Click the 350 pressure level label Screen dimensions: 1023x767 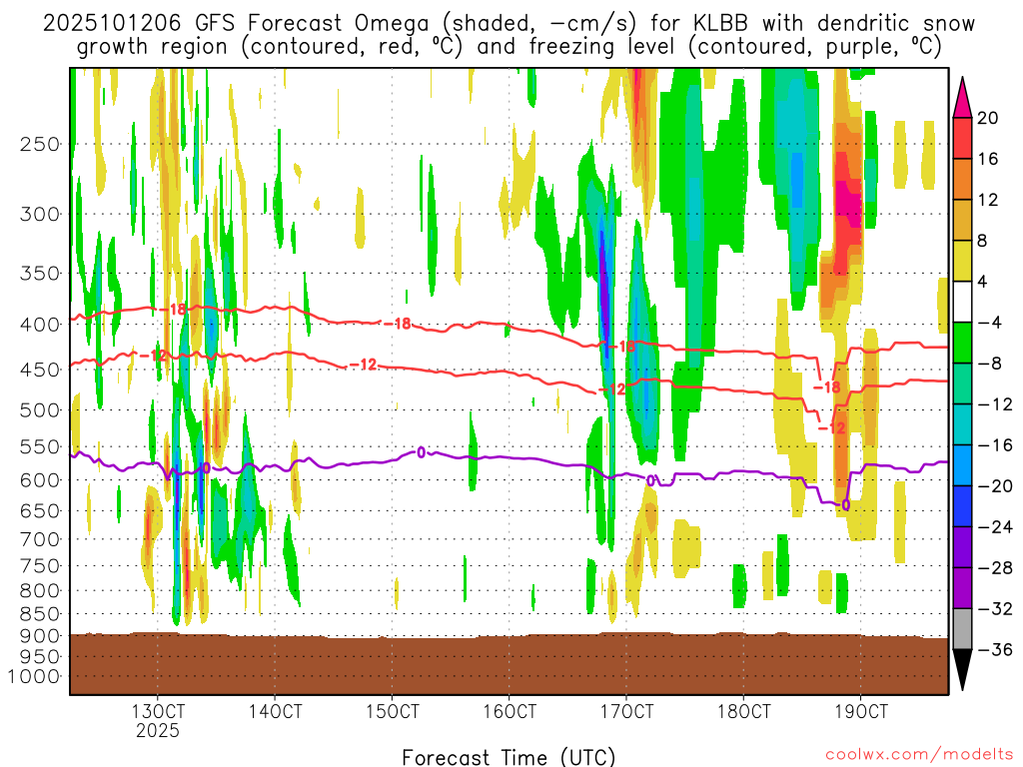tap(40, 274)
